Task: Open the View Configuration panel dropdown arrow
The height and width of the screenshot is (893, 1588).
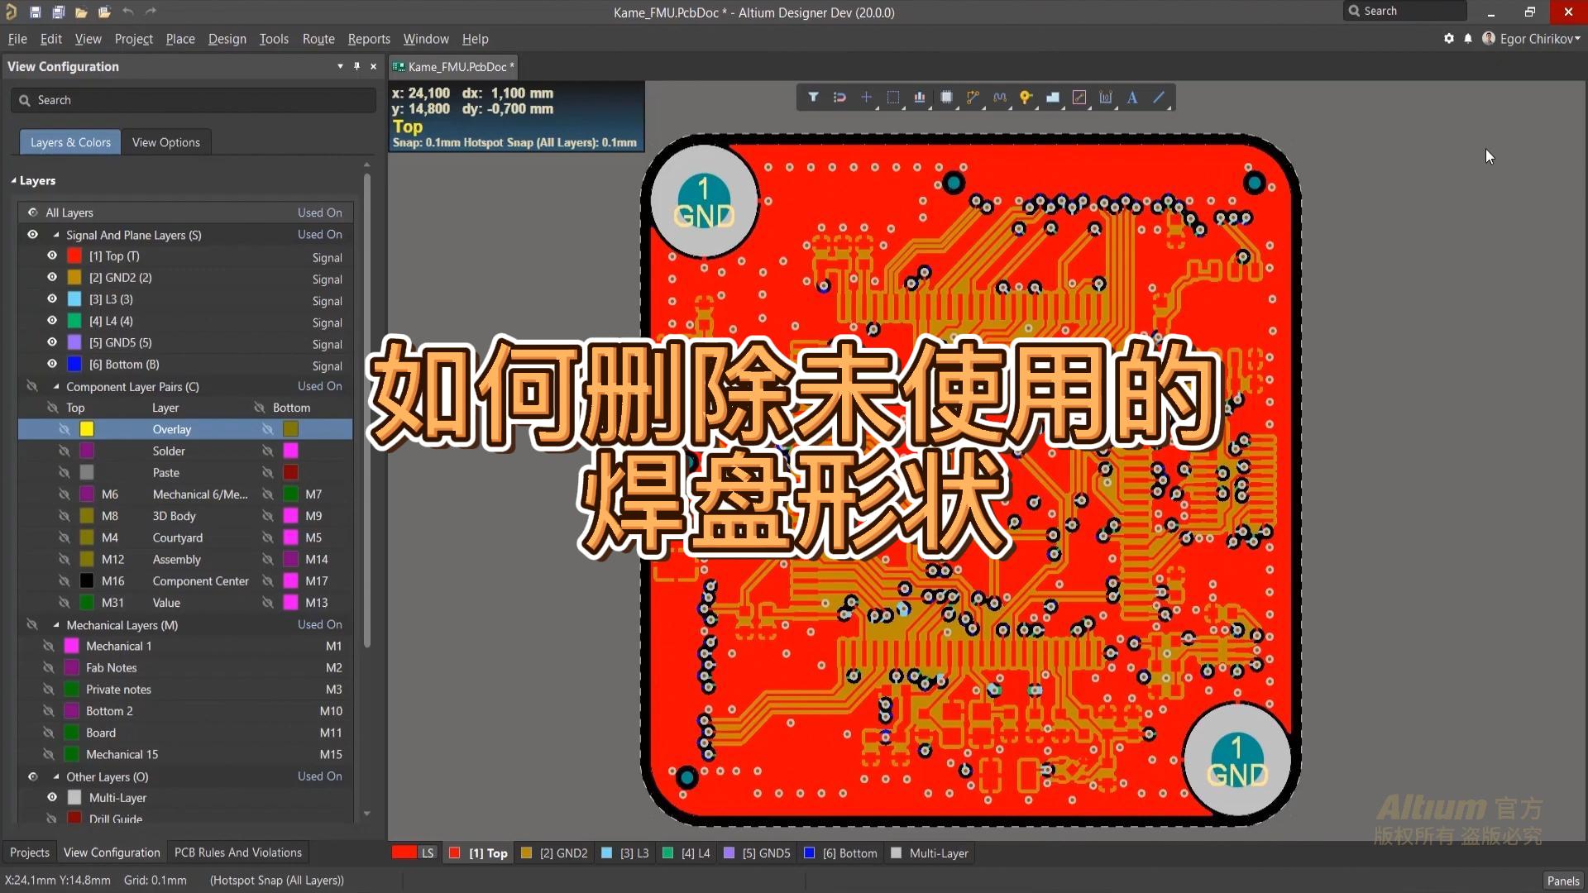Action: click(340, 66)
